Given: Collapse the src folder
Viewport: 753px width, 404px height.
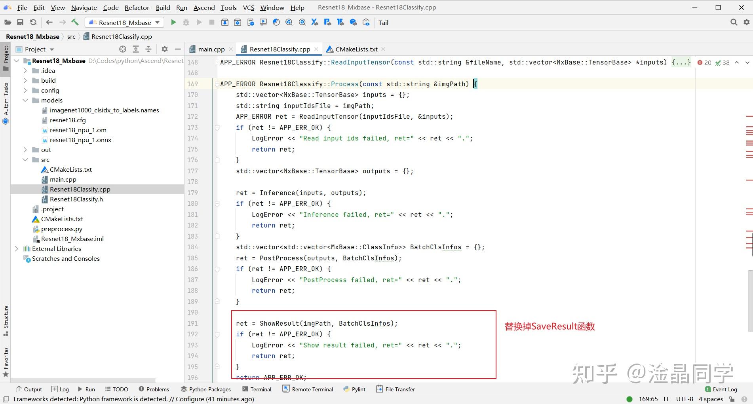Looking at the screenshot, I should pos(25,159).
